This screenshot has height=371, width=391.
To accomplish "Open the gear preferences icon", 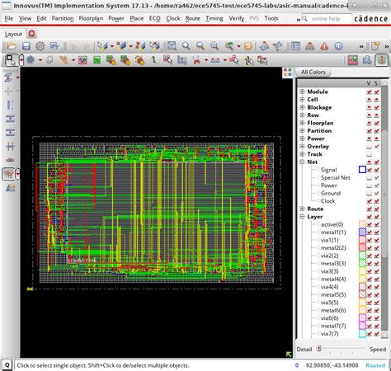I will point(40,46).
